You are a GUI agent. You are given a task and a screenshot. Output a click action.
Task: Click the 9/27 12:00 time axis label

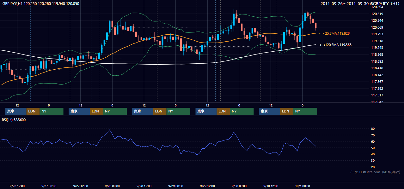coord(81,186)
